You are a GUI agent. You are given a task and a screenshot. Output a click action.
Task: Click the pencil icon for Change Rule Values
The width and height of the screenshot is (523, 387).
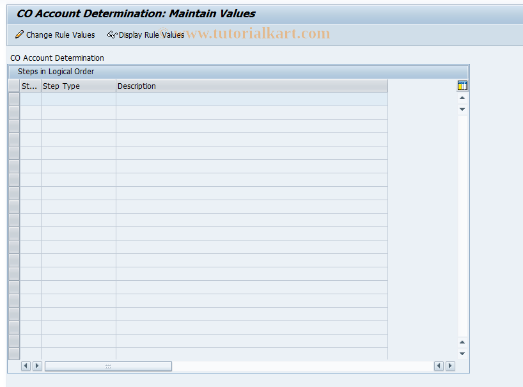[19, 35]
